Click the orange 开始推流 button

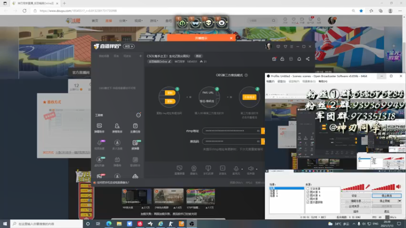tap(249, 97)
